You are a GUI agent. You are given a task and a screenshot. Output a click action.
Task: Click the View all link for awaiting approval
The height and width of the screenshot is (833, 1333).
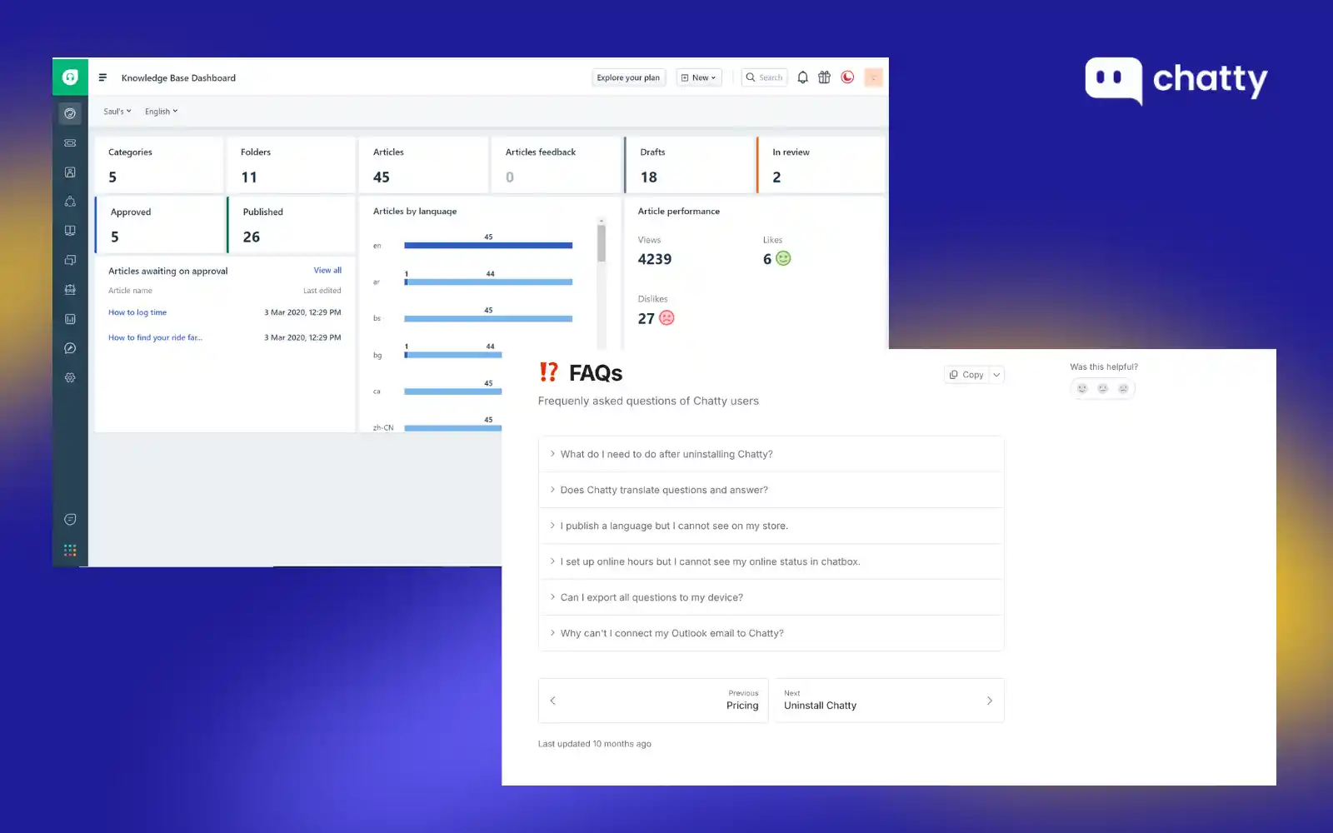click(327, 270)
